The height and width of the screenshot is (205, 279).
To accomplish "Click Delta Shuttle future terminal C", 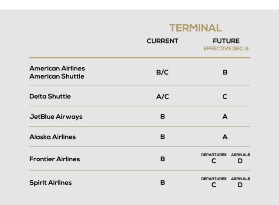I will pyautogui.click(x=225, y=97).
